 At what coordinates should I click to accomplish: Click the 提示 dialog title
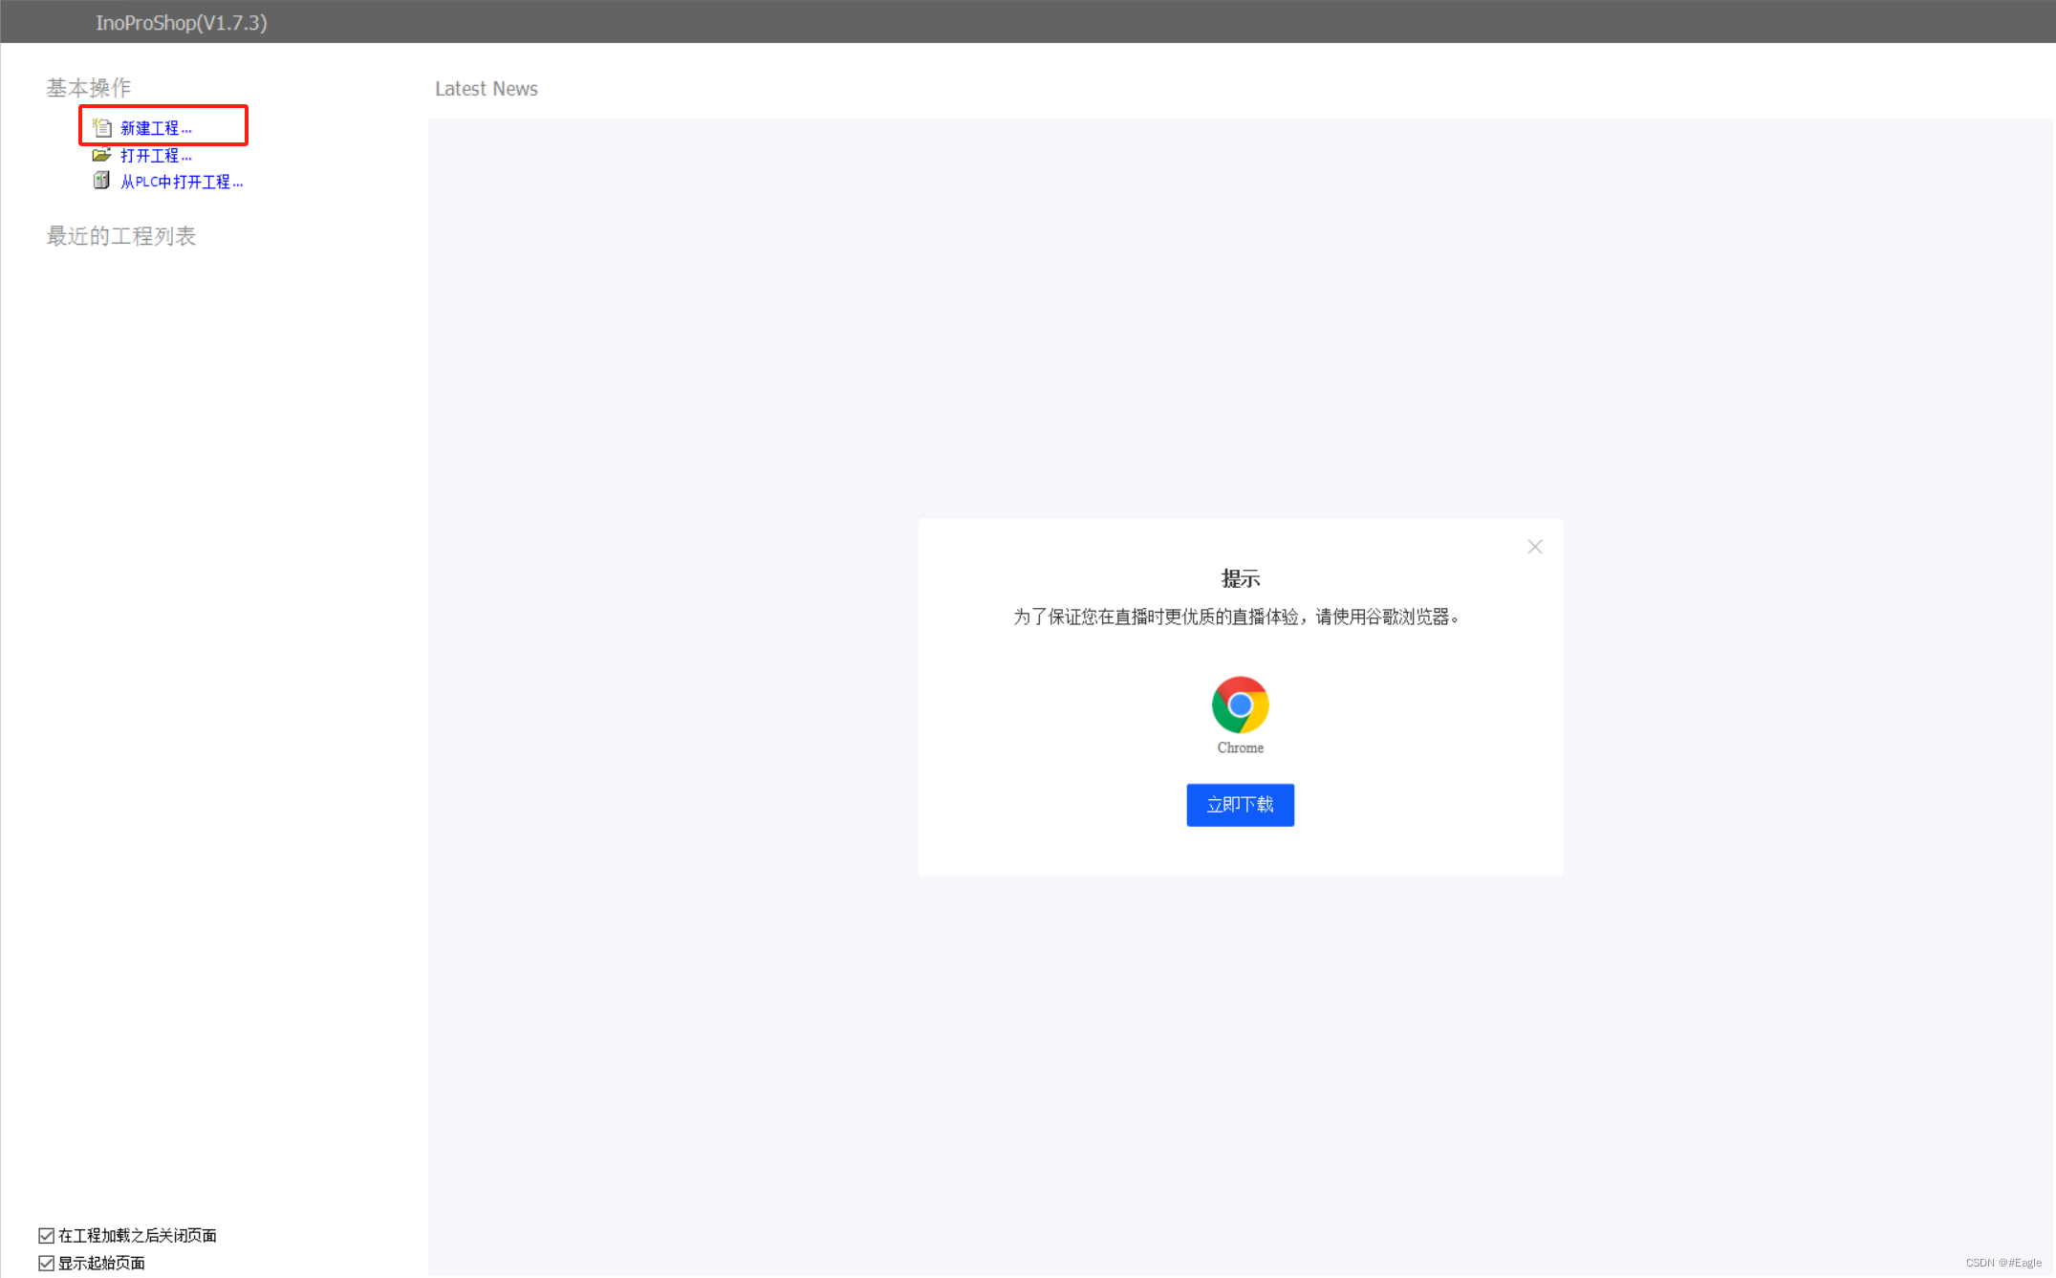tap(1240, 578)
